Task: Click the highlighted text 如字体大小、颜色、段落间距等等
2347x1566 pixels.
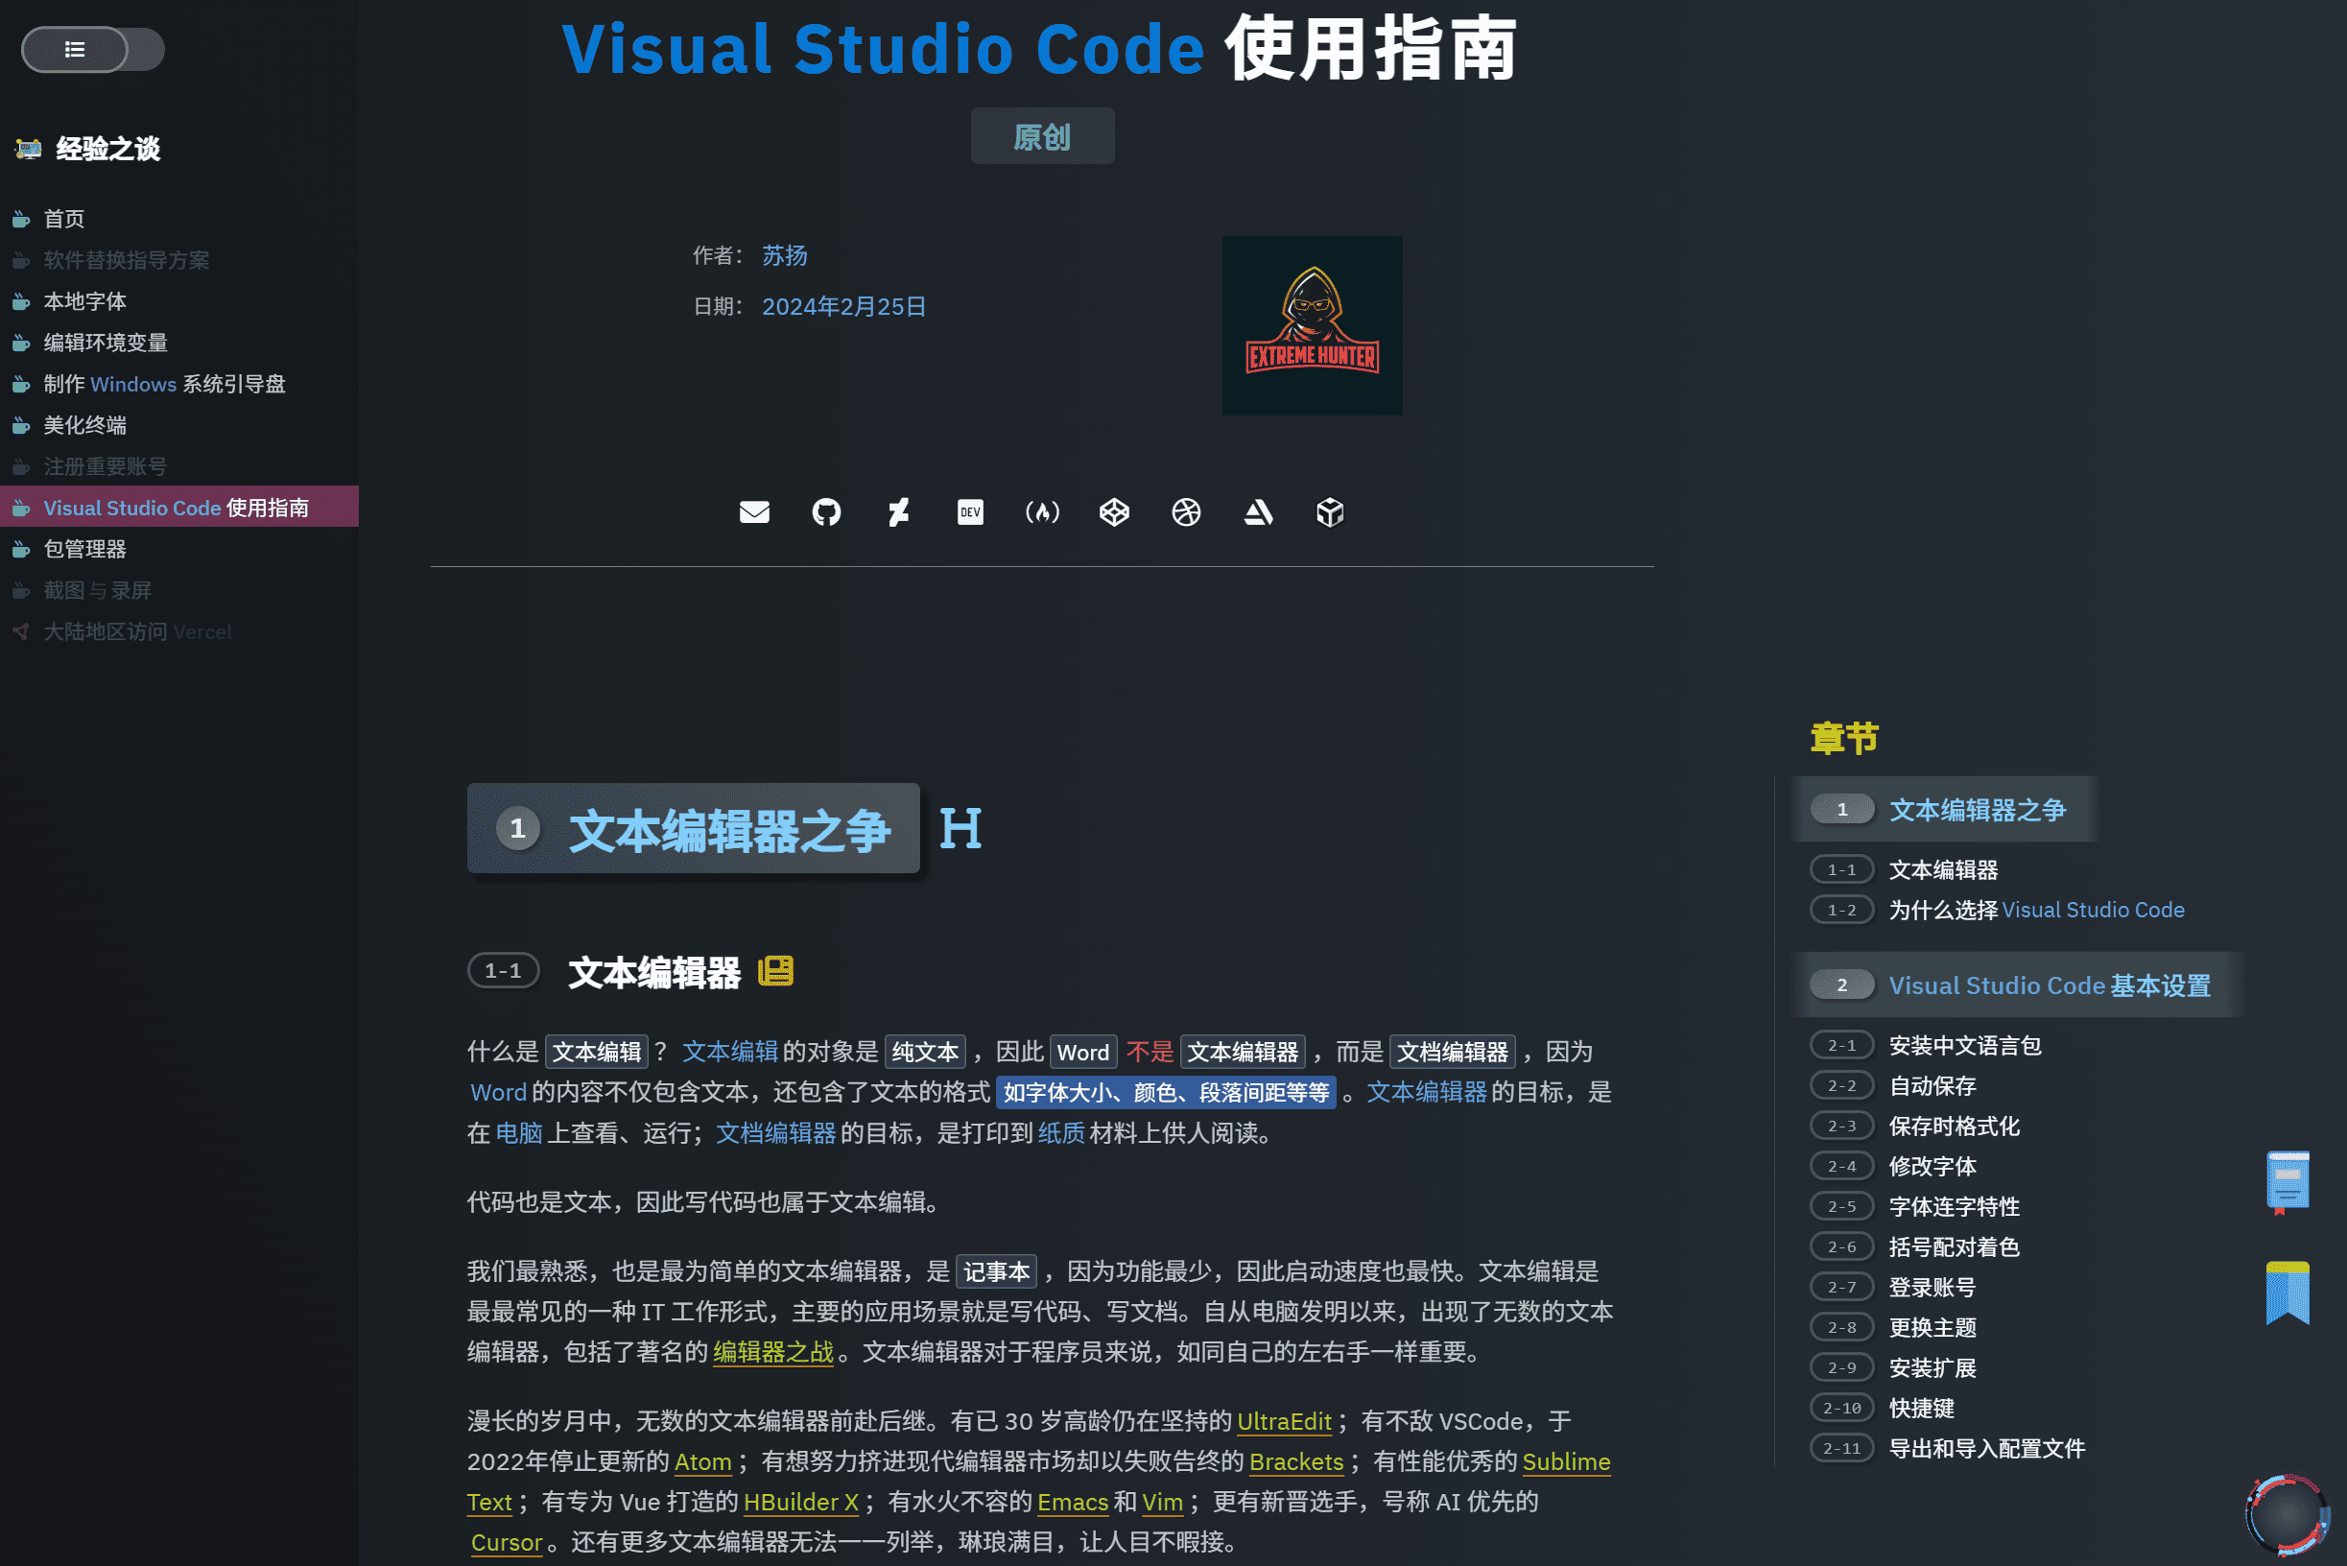Action: pyautogui.click(x=1166, y=1093)
